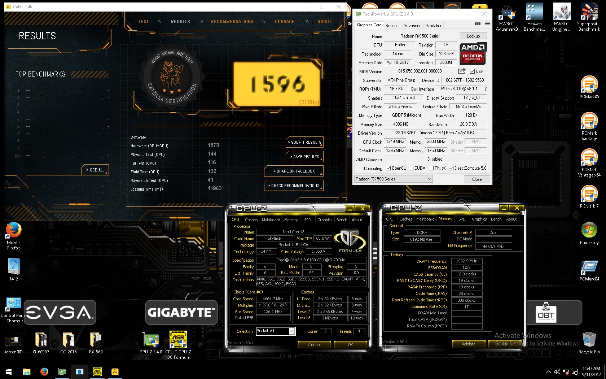Open the CC_2016 folder icon
The height and width of the screenshot is (379, 606).
(x=68, y=343)
